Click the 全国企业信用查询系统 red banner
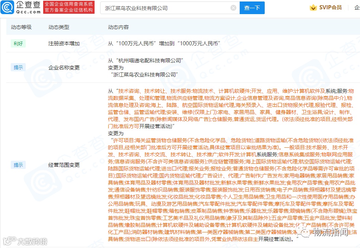Viewport: 360px width, 248px height. (x=69, y=7)
